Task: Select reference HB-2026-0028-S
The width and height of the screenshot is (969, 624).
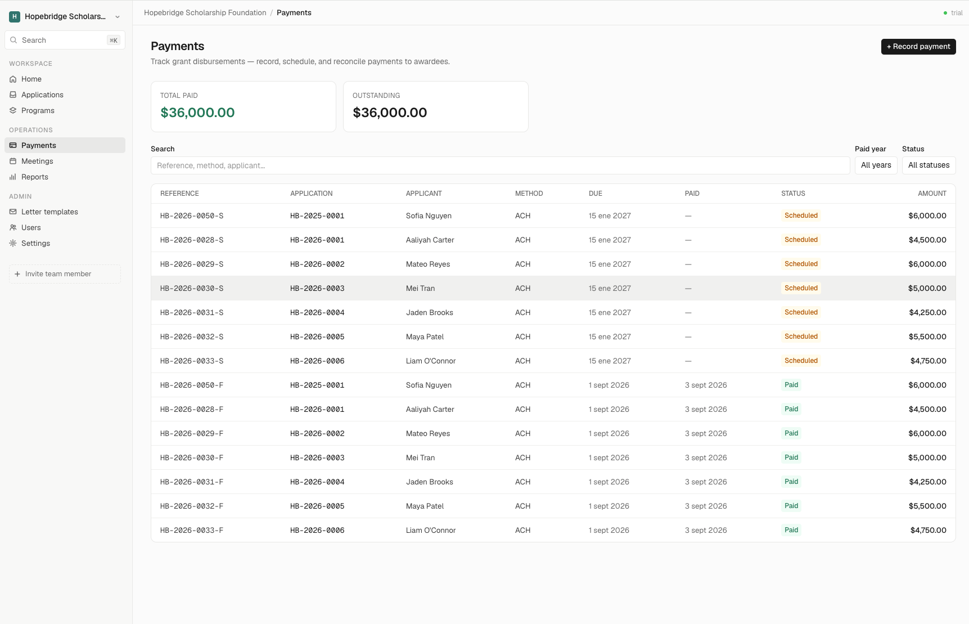Action: tap(192, 240)
